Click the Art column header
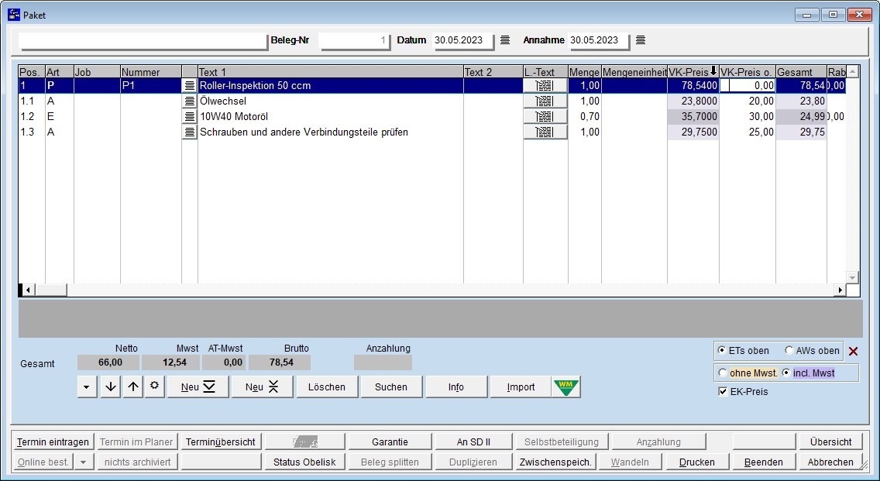This screenshot has height=481, width=880. 60,72
